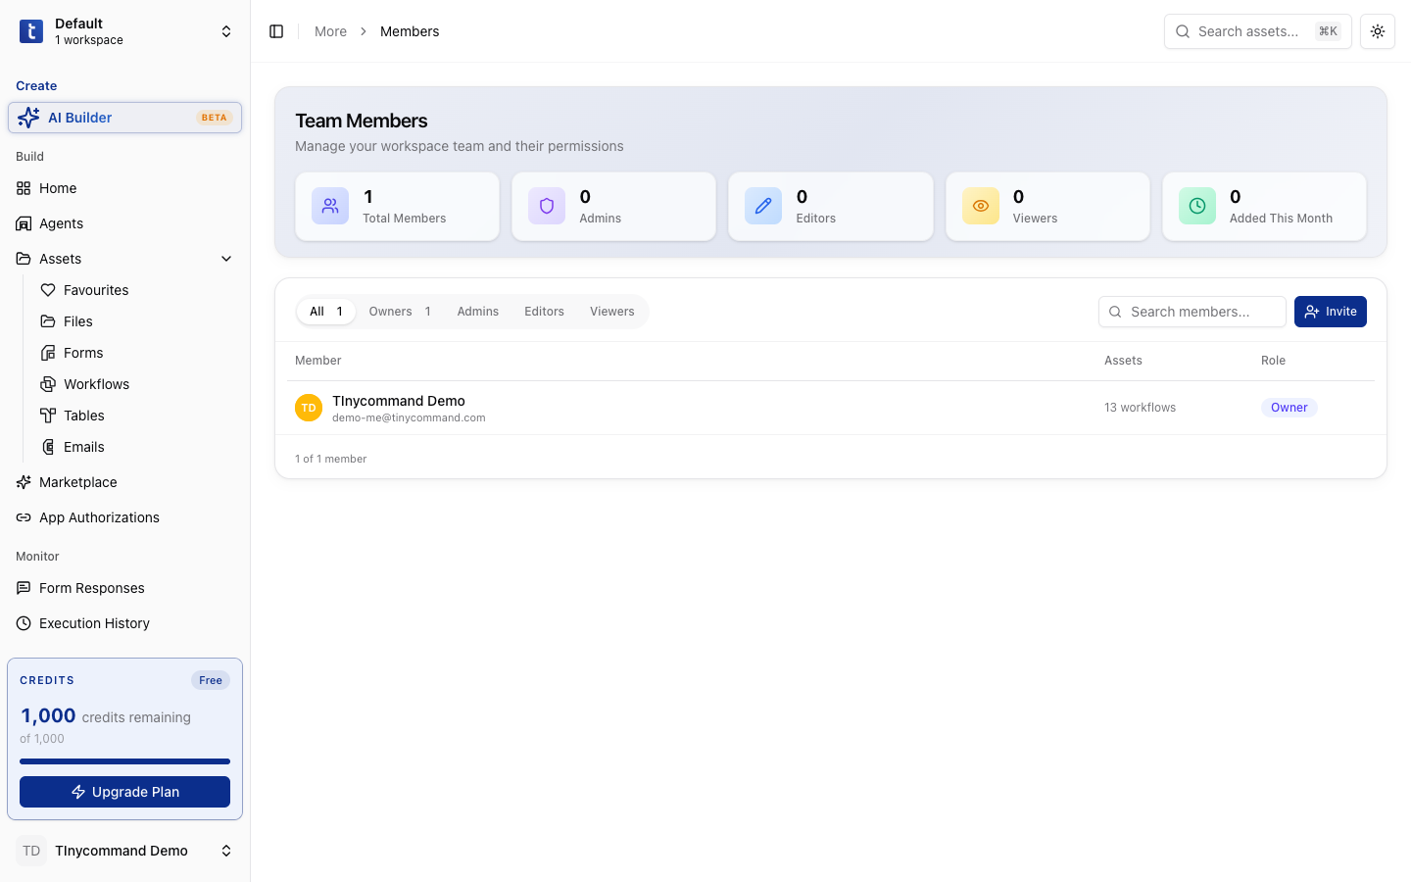Click the Free plan badge

(x=211, y=680)
